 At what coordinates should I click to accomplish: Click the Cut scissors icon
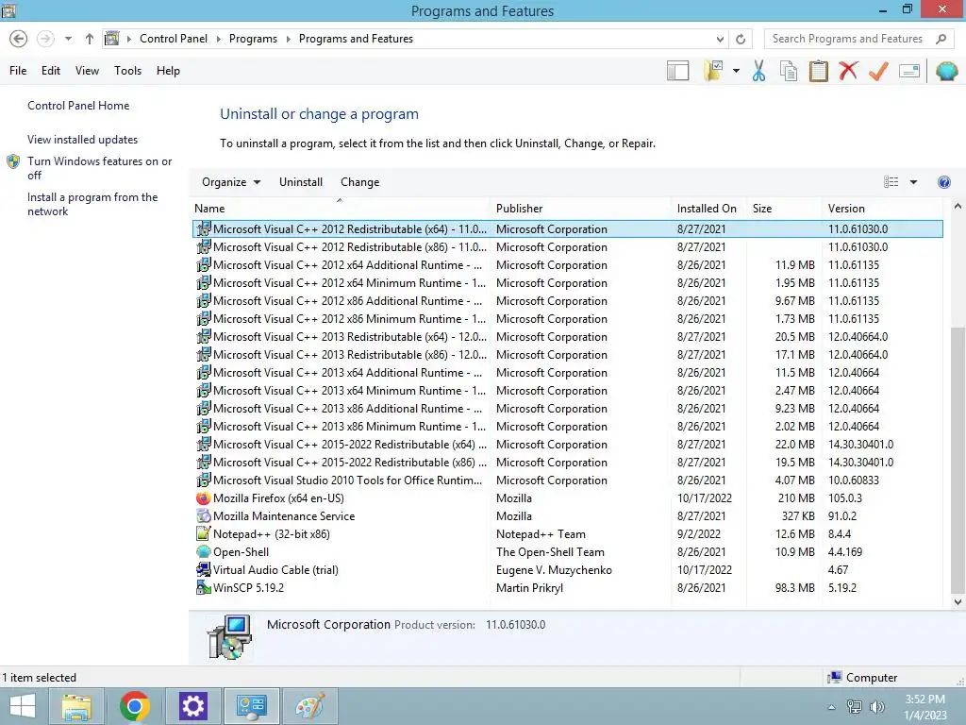tap(758, 71)
